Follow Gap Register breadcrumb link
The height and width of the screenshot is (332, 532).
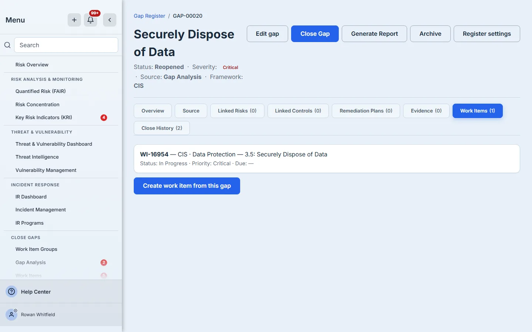[149, 16]
